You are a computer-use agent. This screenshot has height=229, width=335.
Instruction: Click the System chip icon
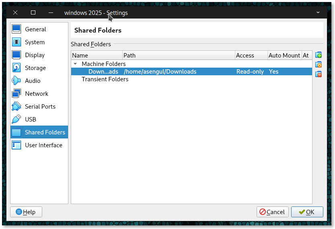coord(16,42)
